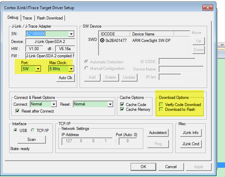This screenshot has width=225, height=177.
Task: Expand the Port dropdown
Action: pos(38,69)
